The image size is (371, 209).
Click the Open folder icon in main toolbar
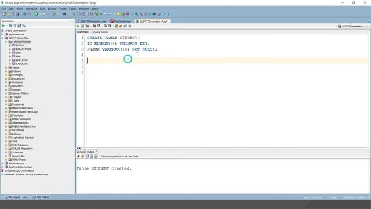[x=9, y=14]
